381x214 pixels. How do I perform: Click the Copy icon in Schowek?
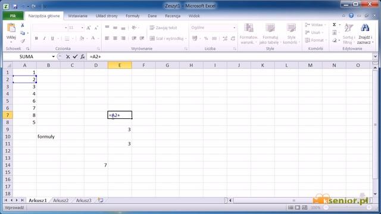click(x=23, y=33)
